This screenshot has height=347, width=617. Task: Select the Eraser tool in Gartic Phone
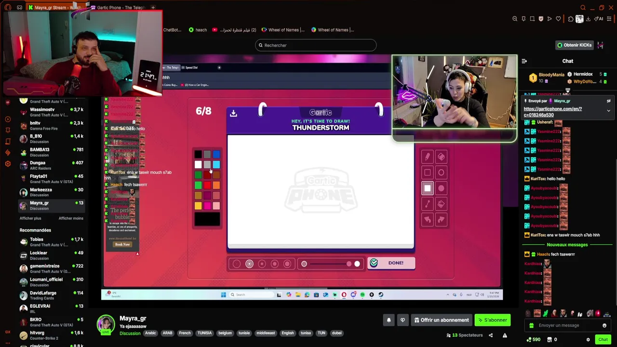coord(441,156)
